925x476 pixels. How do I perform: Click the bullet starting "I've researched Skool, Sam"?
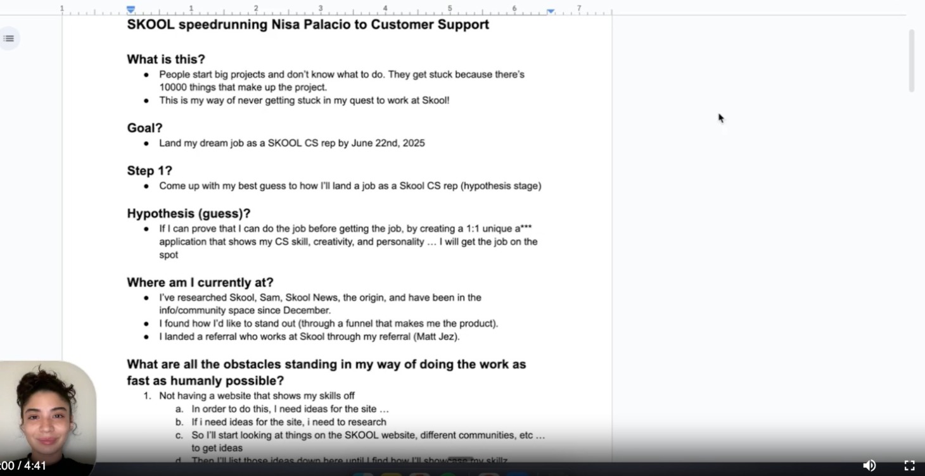(320, 304)
